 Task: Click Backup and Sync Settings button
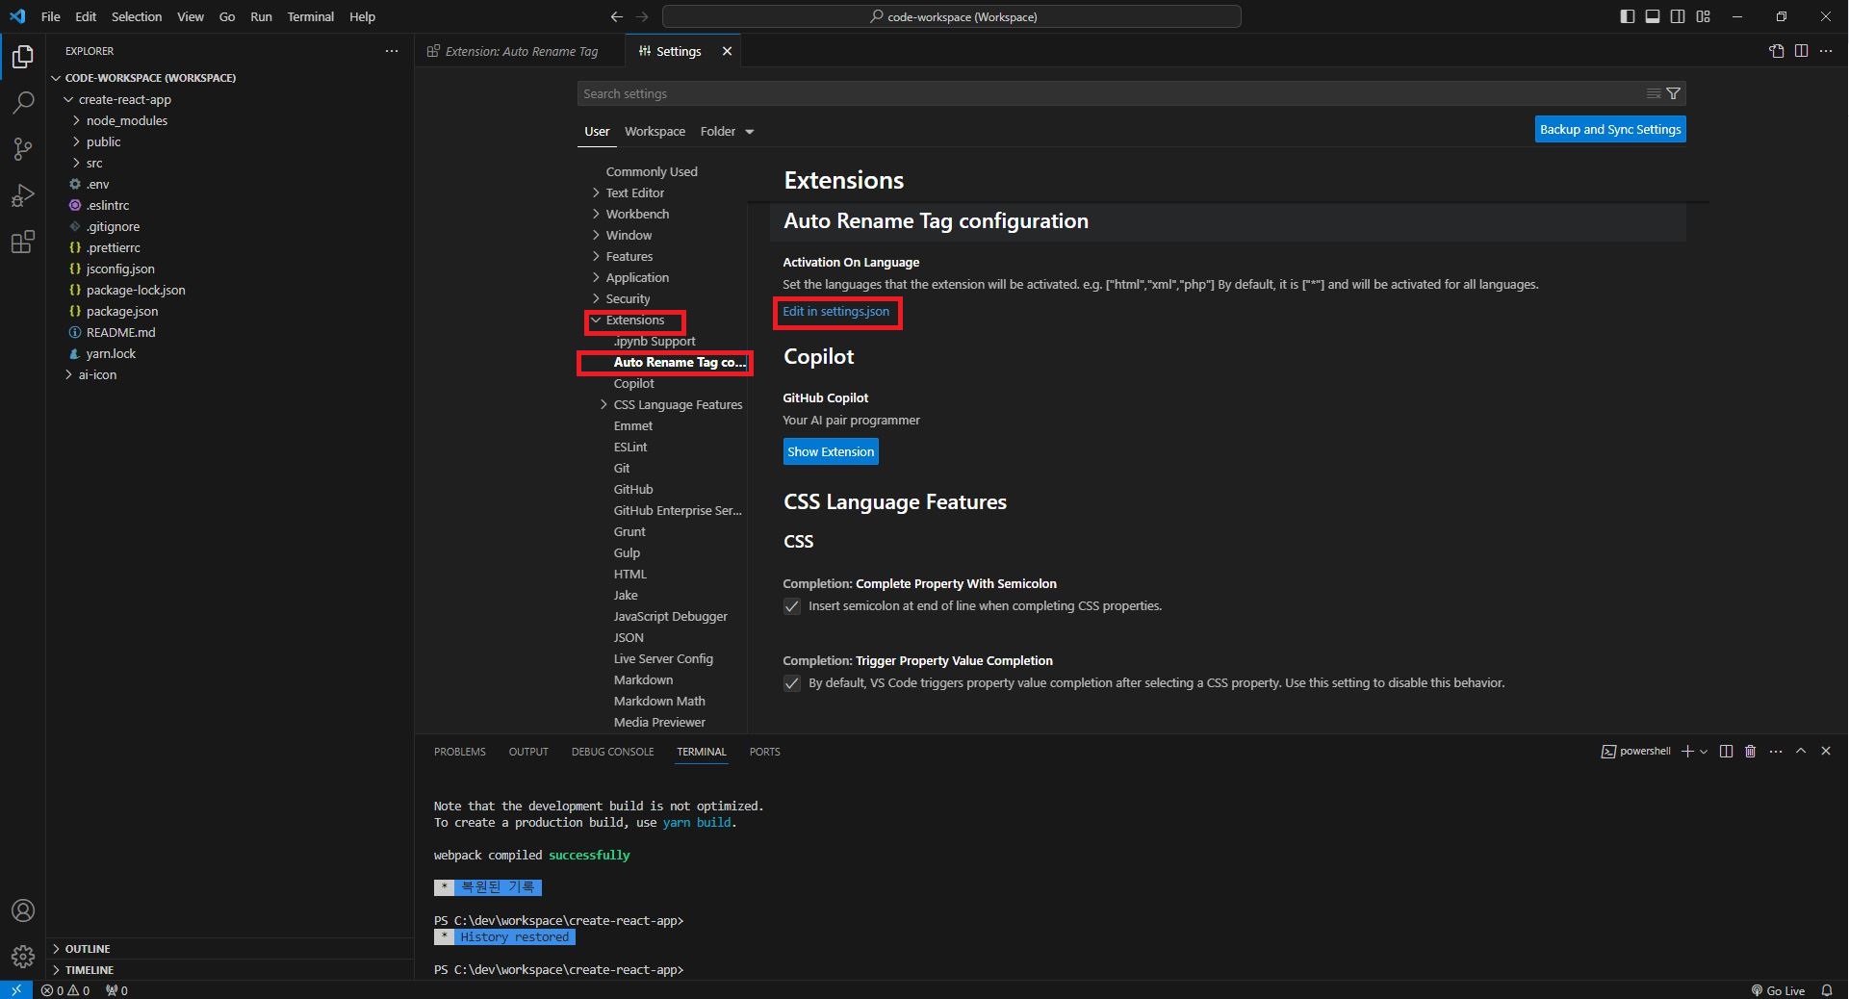pyautogui.click(x=1610, y=129)
